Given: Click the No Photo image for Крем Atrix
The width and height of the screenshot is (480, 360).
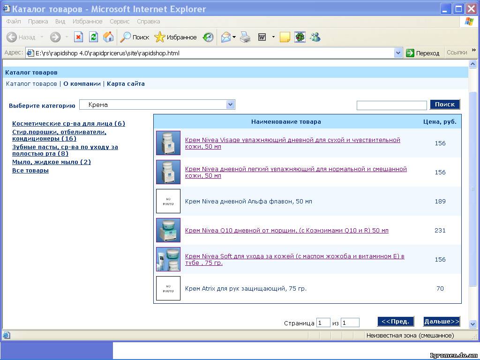Looking at the screenshot, I should tap(168, 288).
